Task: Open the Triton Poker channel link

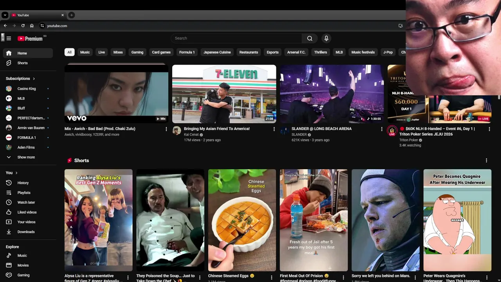Action: coord(409,140)
